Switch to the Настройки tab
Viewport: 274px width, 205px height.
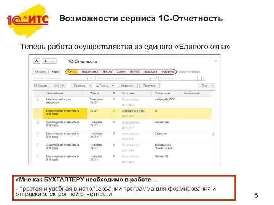168,72
